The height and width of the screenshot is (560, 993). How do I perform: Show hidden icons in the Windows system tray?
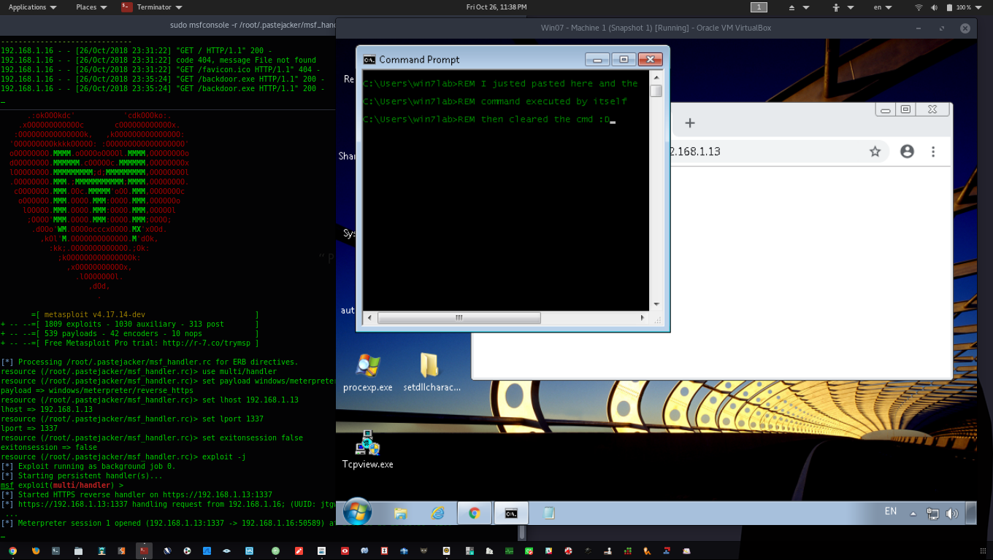coord(913,513)
